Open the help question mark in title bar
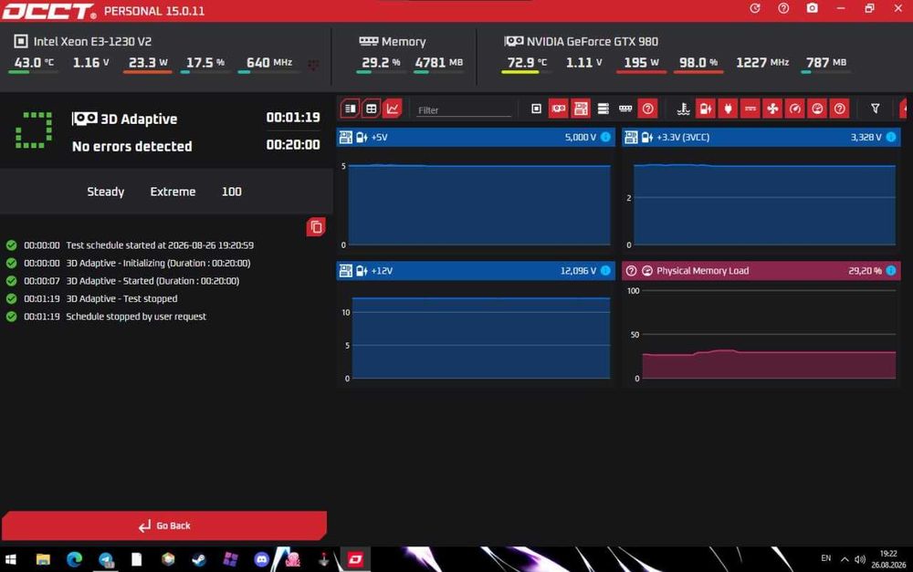Screen dimensions: 913x572 783,8
